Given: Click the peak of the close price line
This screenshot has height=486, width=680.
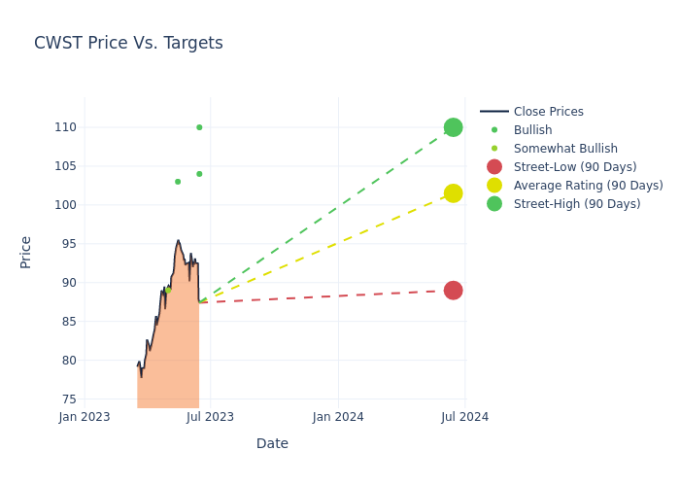Looking at the screenshot, I should click(178, 241).
